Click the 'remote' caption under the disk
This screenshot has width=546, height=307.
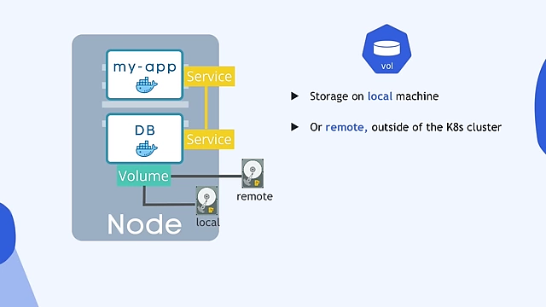[x=254, y=197]
